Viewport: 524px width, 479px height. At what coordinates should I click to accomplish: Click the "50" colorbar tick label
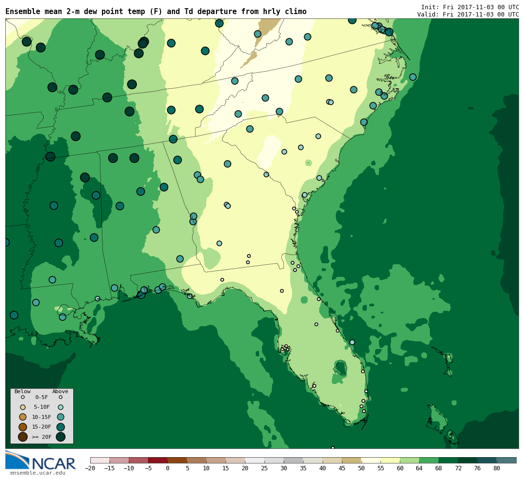tap(361, 468)
